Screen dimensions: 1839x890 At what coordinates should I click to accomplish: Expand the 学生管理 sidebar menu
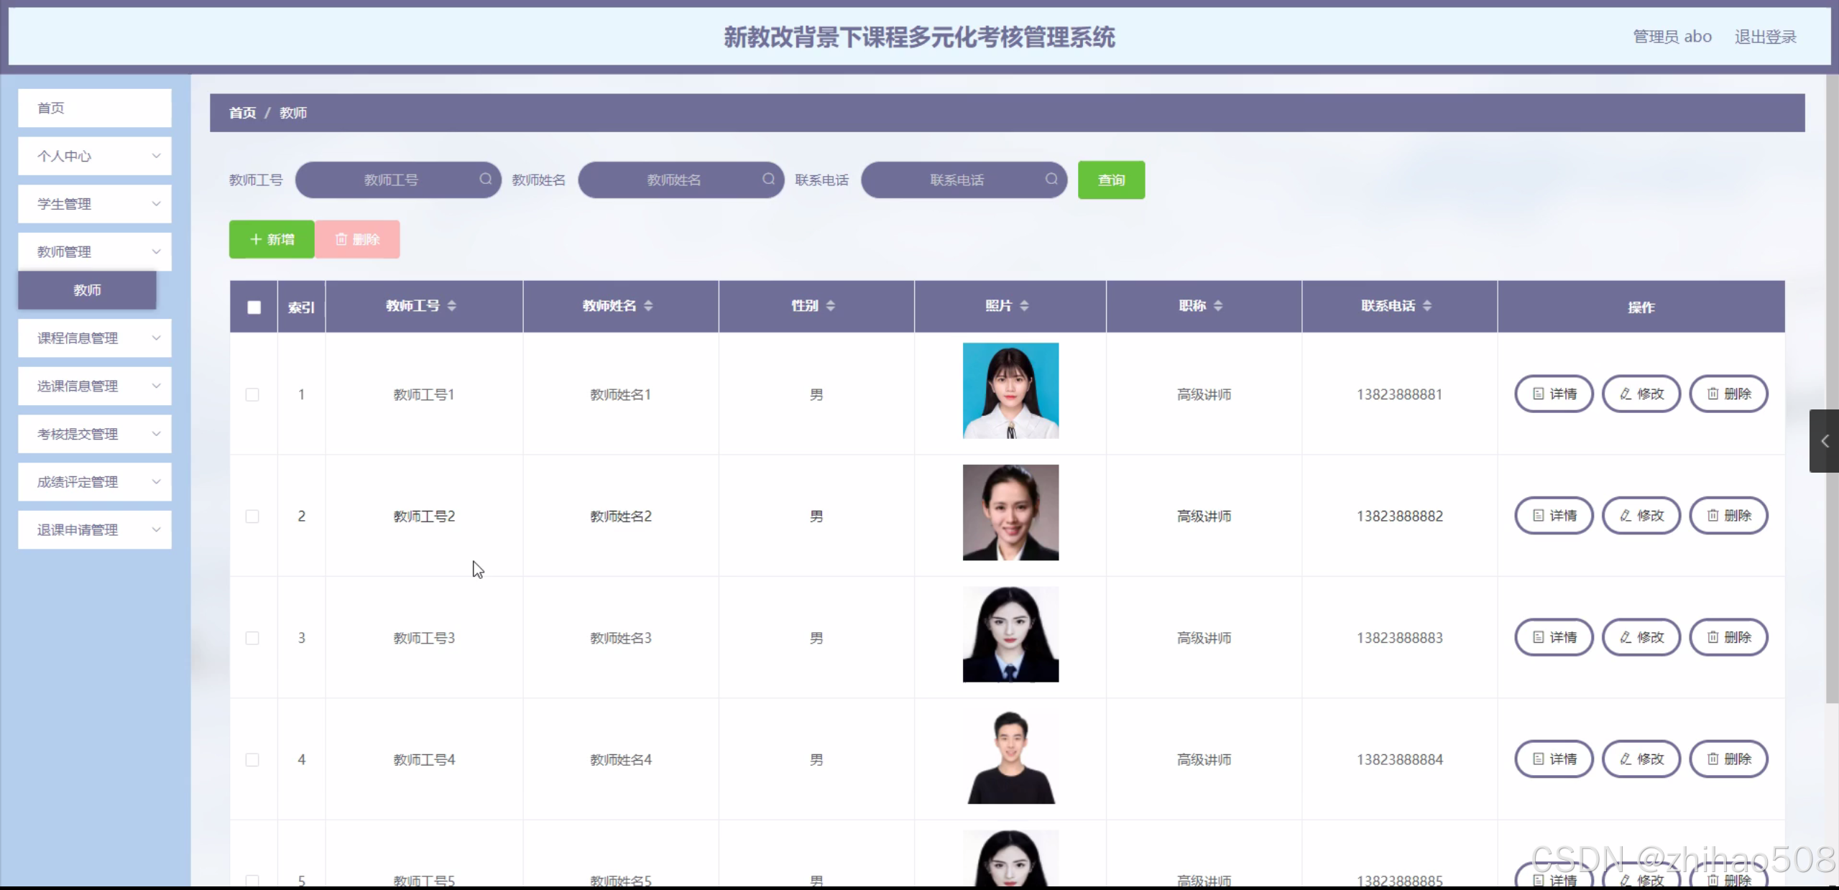pos(95,204)
